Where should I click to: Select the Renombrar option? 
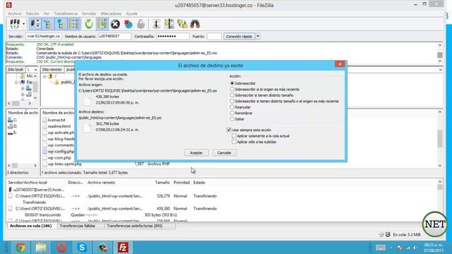242,113
